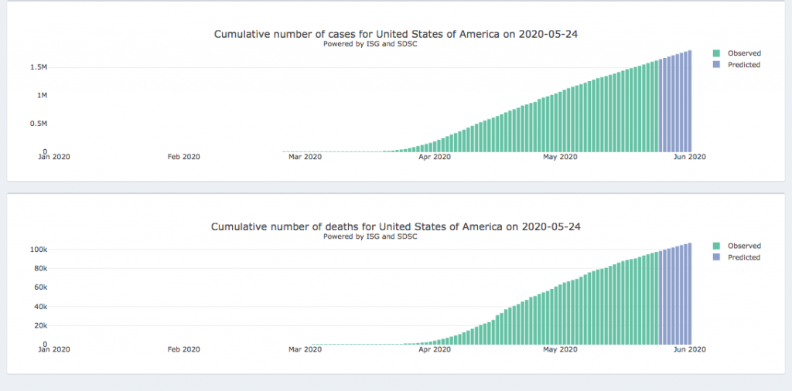The height and width of the screenshot is (391, 792).
Task: Click rightmost purple bar in cases chart
Action: 689,102
